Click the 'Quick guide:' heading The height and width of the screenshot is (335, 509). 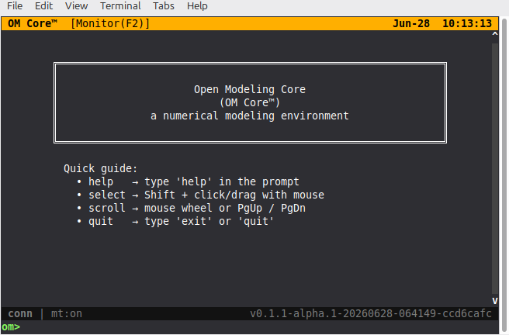click(101, 168)
